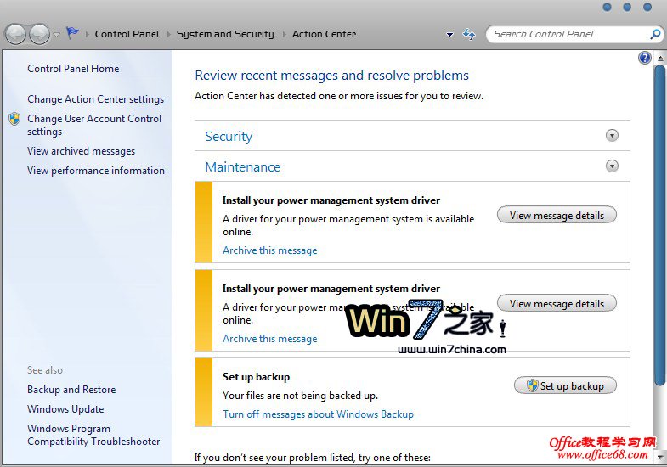Click the Set up backup button

pos(565,385)
